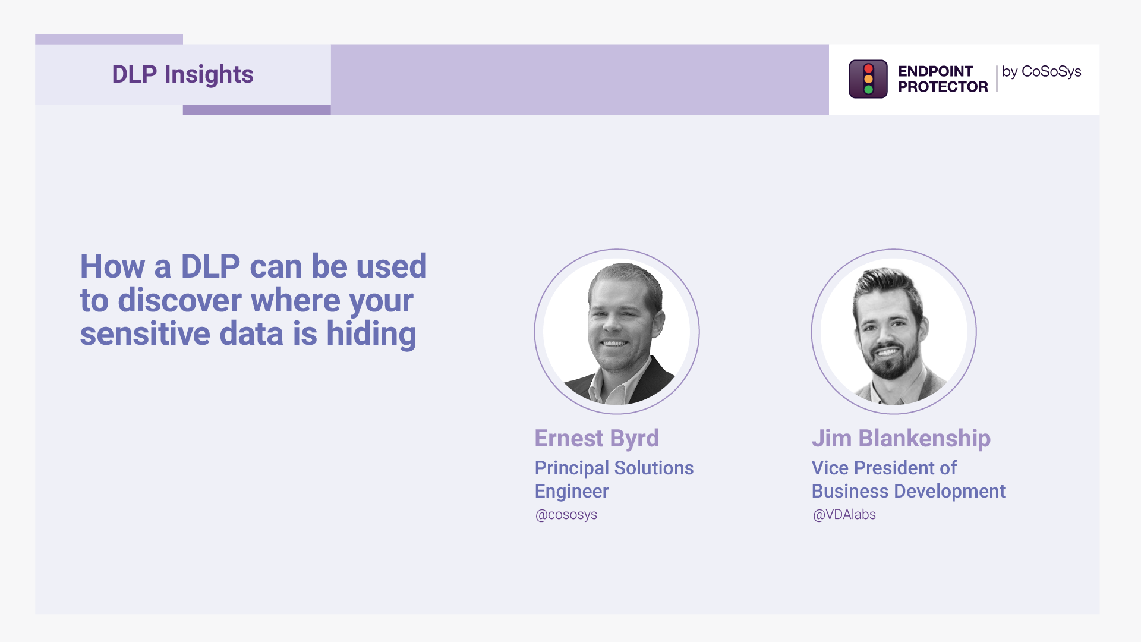
Task: Click the by CoSoSys text
Action: pos(1041,72)
